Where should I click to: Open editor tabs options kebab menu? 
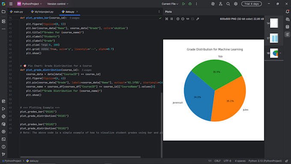(x=159, y=12)
